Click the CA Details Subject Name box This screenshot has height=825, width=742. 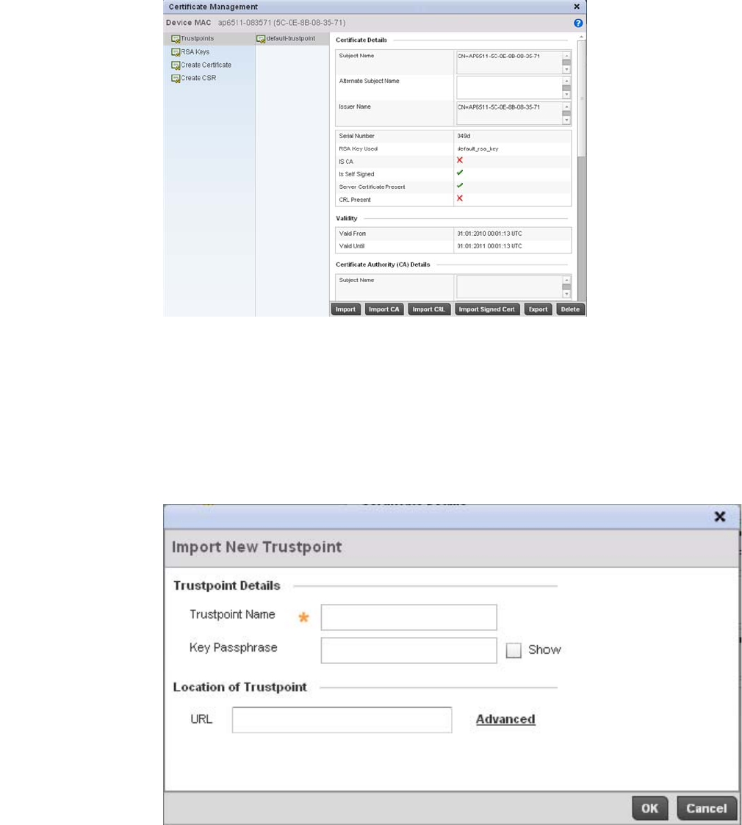coord(509,287)
